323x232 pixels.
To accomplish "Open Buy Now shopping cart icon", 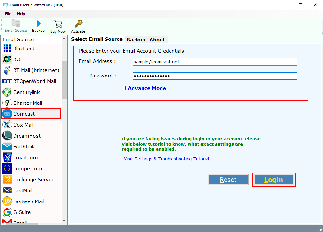I will point(58,24).
